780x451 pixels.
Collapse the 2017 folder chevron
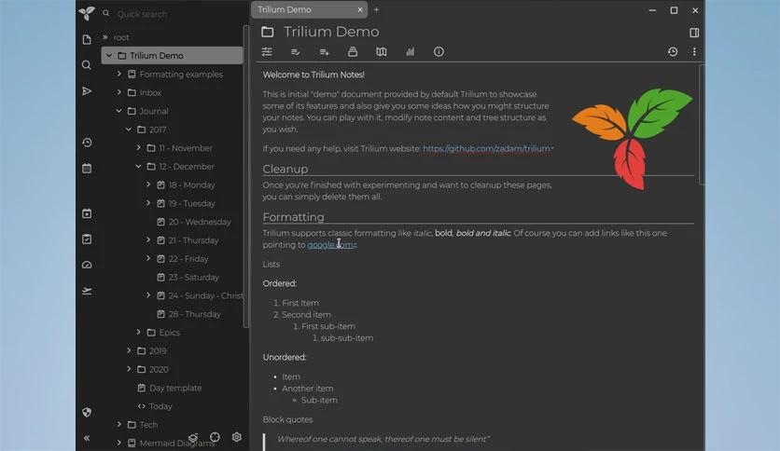tap(129, 130)
